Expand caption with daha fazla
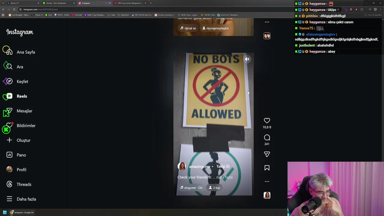Screen dimensions: 384x216 pos(224,177)
